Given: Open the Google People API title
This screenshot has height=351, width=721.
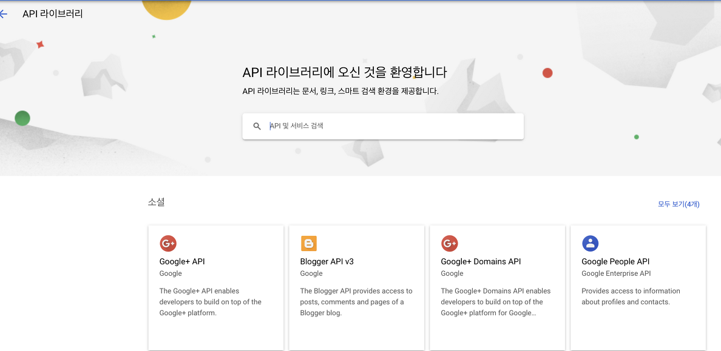Looking at the screenshot, I should point(615,262).
